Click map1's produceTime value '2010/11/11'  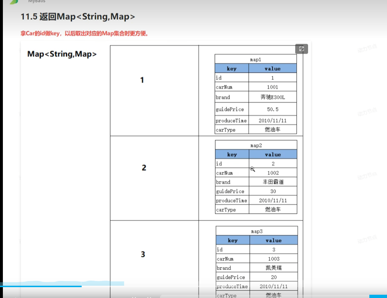pos(272,121)
